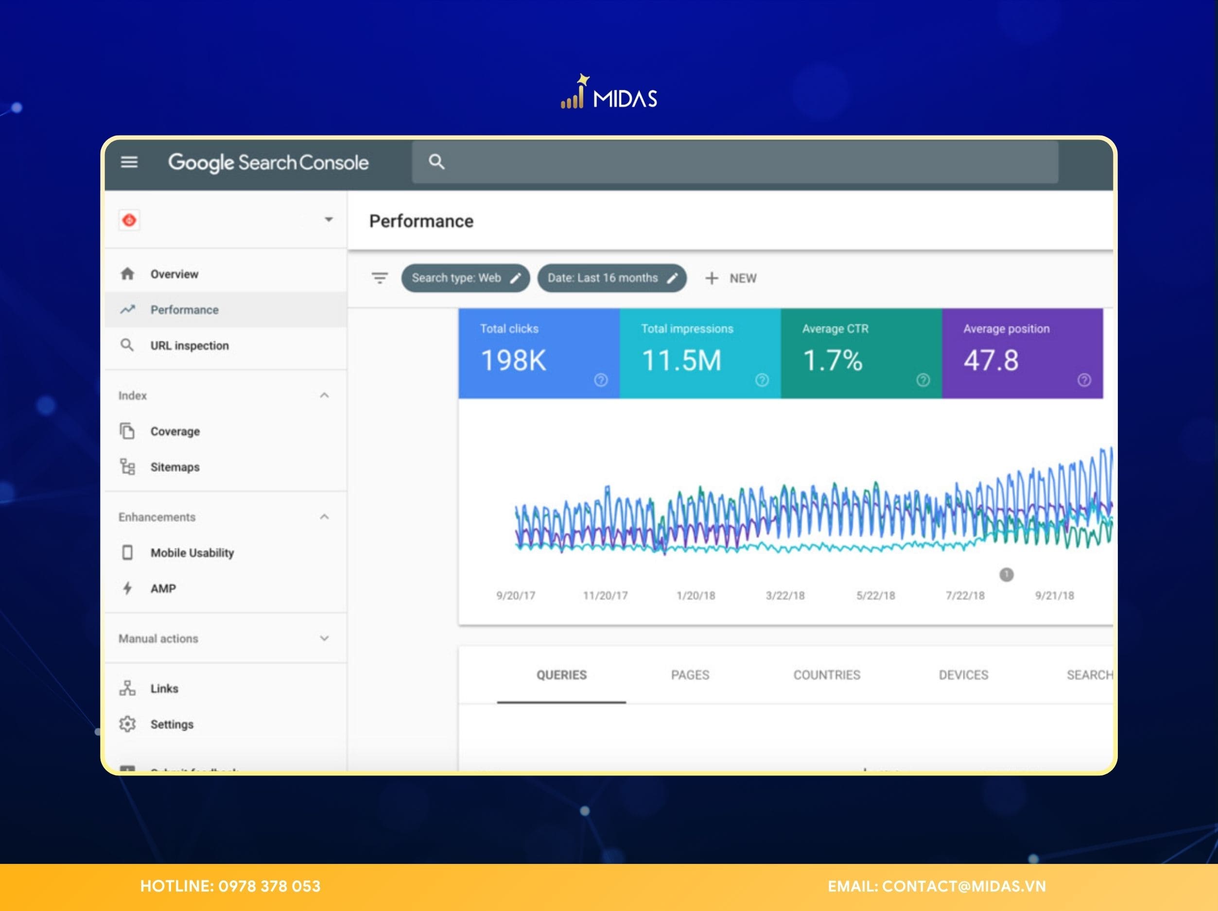
Task: Open the Sitemaps report
Action: (175, 467)
